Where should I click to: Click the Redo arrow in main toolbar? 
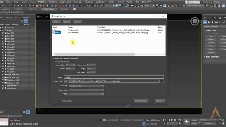90,6
